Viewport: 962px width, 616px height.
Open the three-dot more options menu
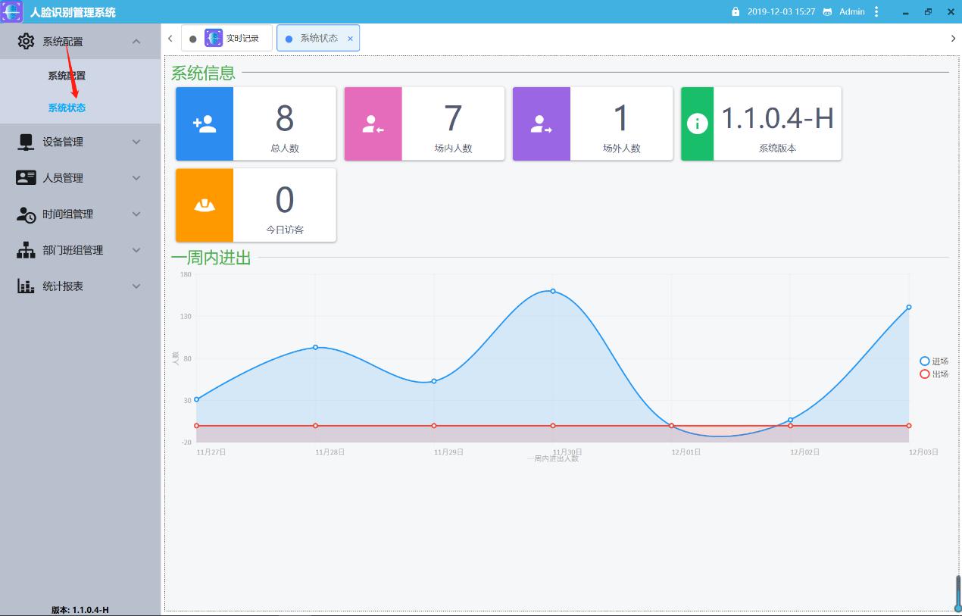[876, 12]
